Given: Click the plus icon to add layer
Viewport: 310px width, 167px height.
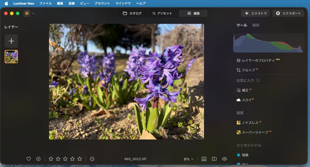Looking at the screenshot, I should pyautogui.click(x=11, y=41).
